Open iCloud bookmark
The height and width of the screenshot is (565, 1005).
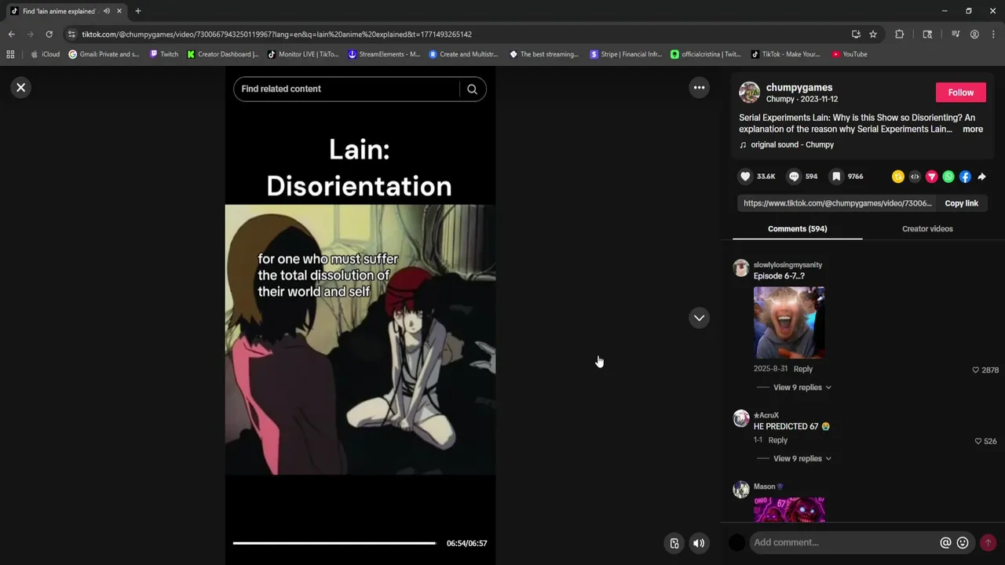[x=45, y=54]
